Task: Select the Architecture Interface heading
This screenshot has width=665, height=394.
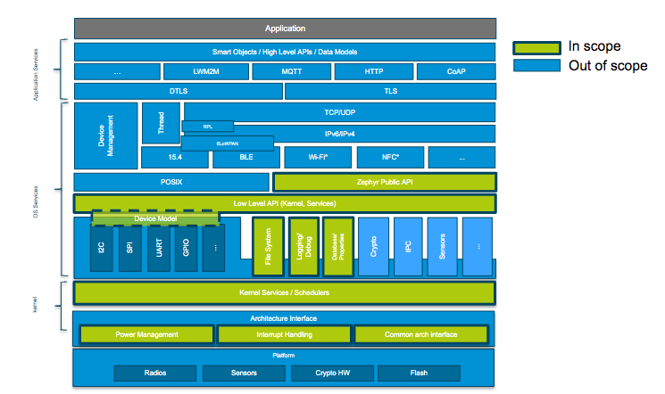Action: coord(283,318)
